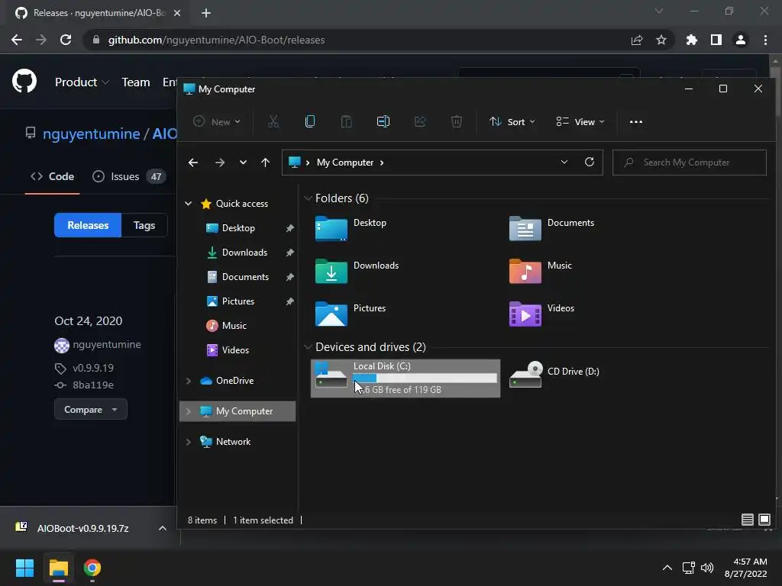Select the Tags tab on GitHub
782x586 pixels.
(144, 225)
